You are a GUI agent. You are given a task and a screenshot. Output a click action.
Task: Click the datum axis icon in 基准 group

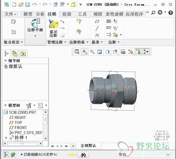click(x=97, y=28)
